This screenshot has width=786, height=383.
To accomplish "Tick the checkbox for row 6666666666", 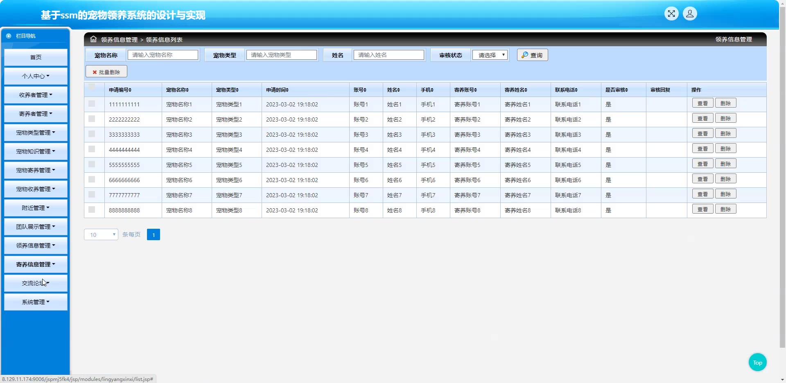I will (x=92, y=180).
